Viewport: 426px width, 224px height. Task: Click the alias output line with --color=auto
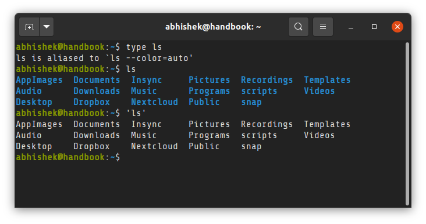(105, 58)
